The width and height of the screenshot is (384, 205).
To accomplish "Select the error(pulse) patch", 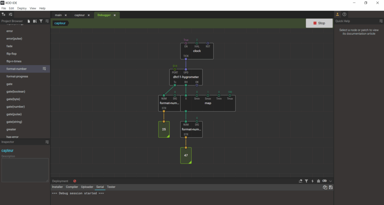I will pos(25,38).
